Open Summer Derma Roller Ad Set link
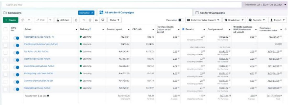Screen dimensions: 288x105 point(39,81)
